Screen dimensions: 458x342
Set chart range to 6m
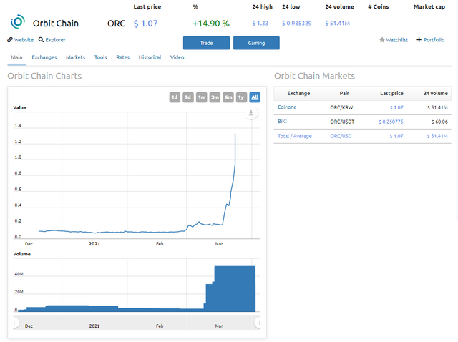tap(228, 97)
